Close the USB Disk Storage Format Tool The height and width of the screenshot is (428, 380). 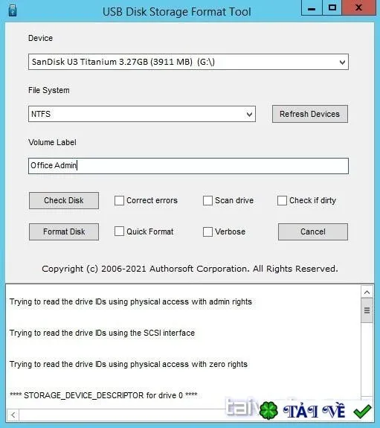click(x=358, y=8)
